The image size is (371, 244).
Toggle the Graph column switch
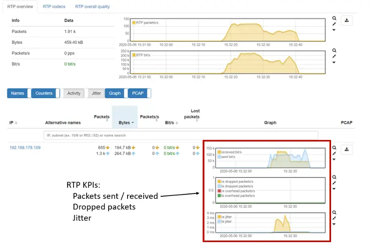click(116, 93)
